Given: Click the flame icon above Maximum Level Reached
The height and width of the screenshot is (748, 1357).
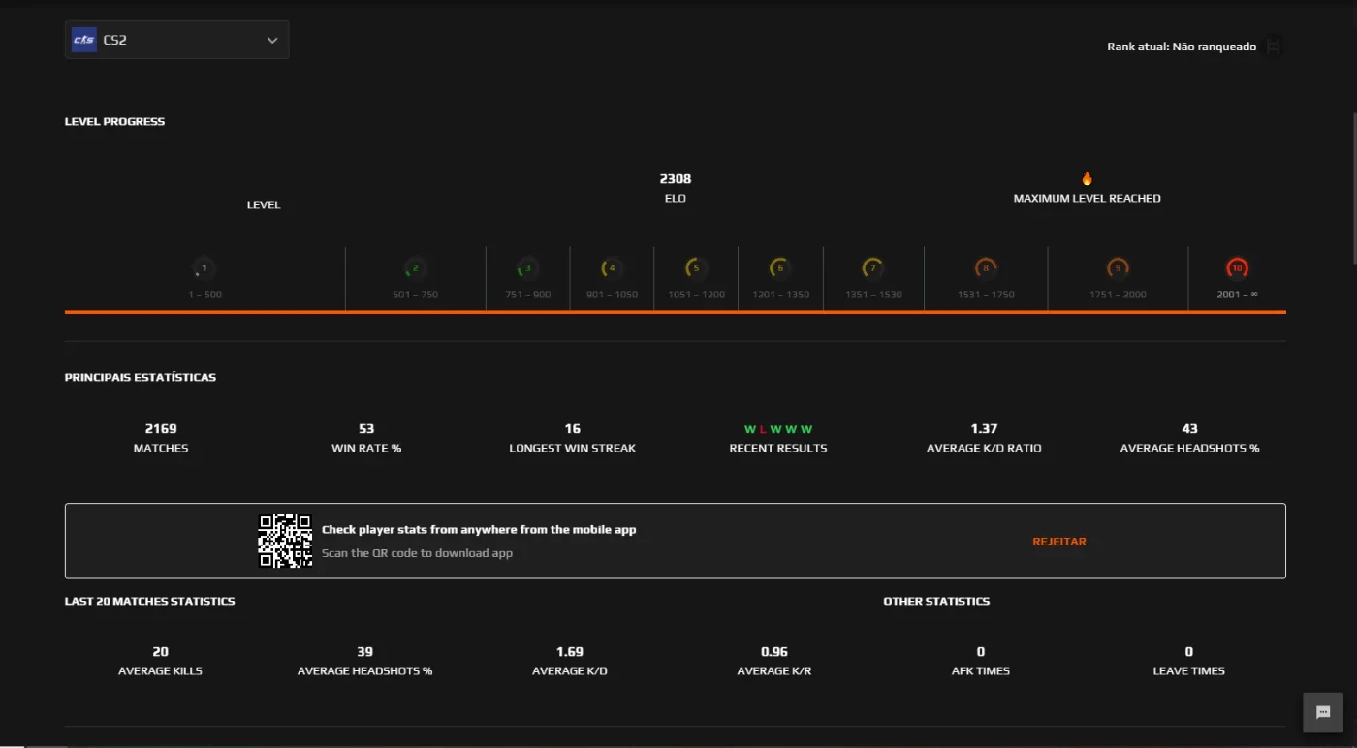Looking at the screenshot, I should [1087, 179].
